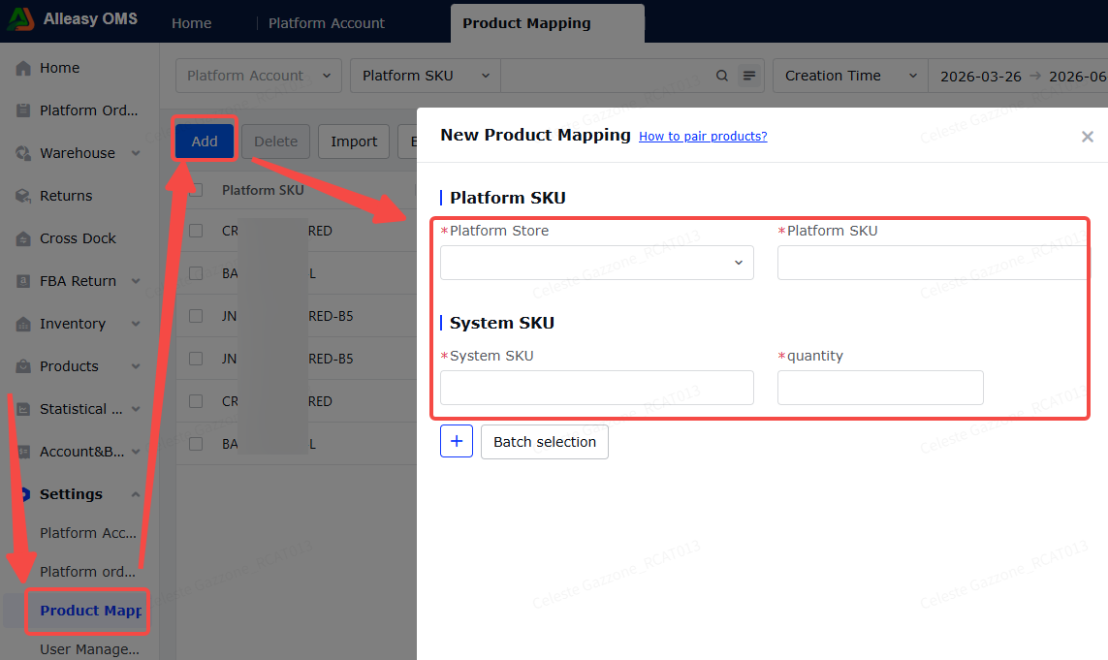Click the Delete button
The height and width of the screenshot is (660, 1108).
pos(275,141)
